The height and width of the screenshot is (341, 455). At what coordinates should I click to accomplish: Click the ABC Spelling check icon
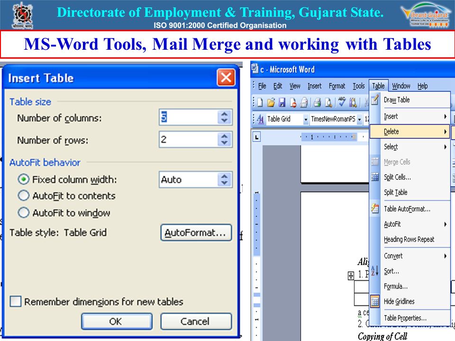(342, 102)
